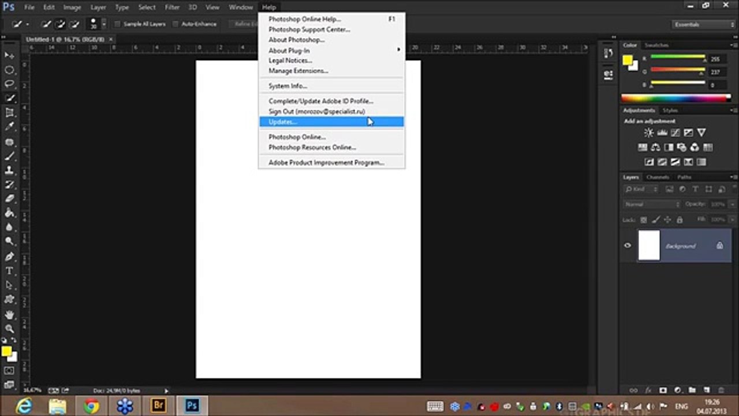Select the Zoom tool

click(9, 329)
